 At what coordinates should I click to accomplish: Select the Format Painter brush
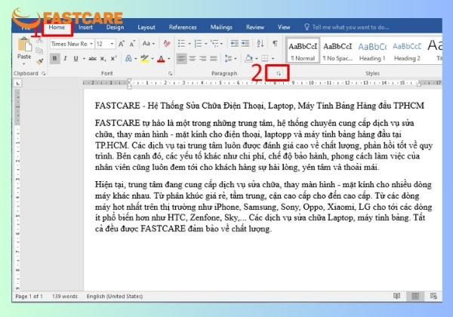pyautogui.click(x=39, y=61)
